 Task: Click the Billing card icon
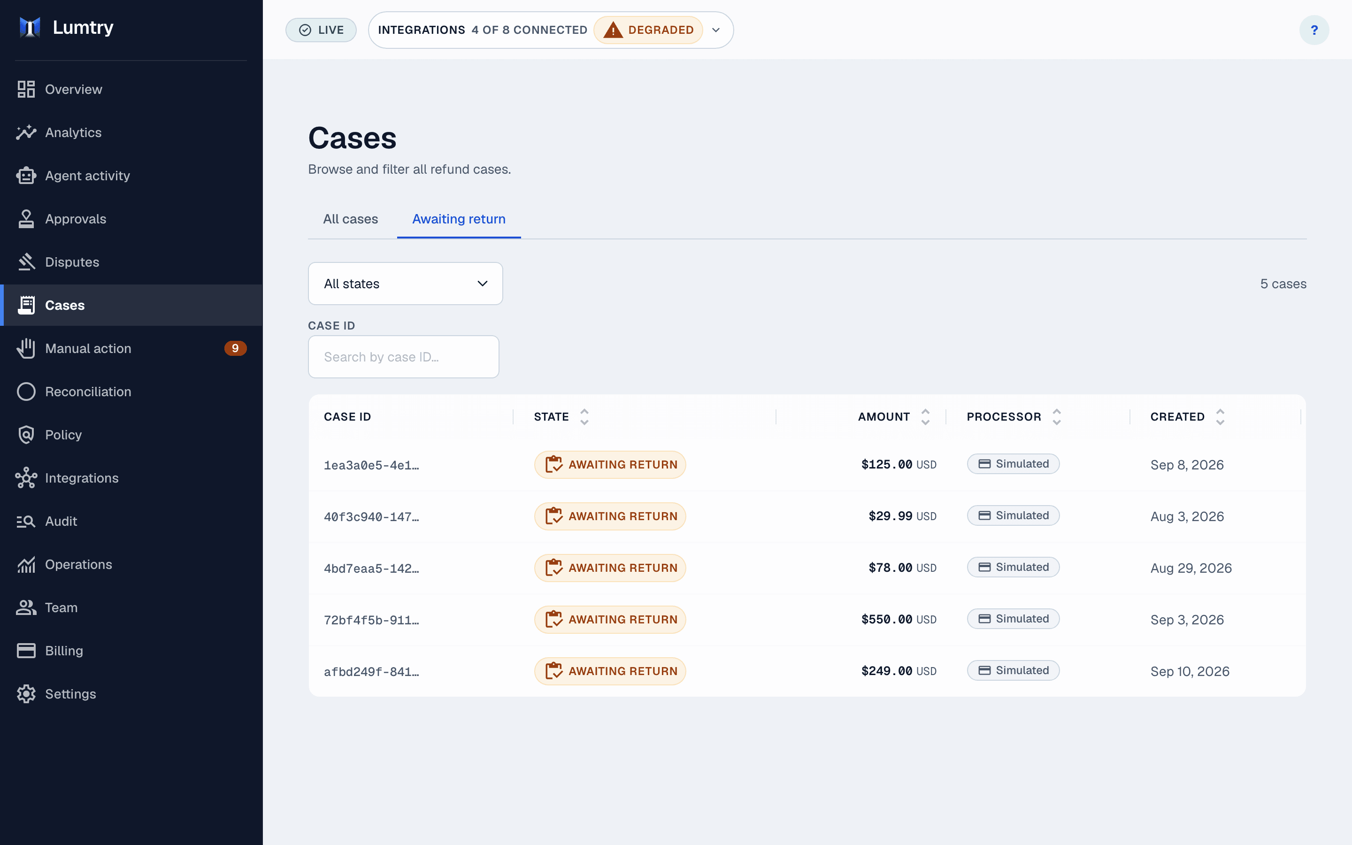coord(26,651)
